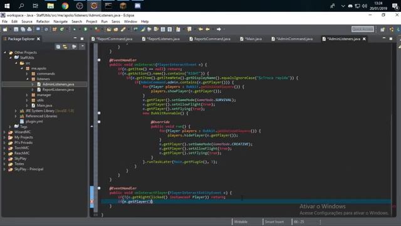Click the green Run button in the toolbar
This screenshot has height=226, width=401.
click(x=85, y=30)
